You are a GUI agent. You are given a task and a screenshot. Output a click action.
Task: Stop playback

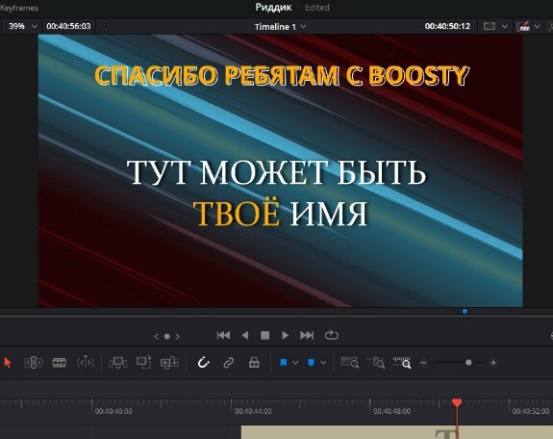pyautogui.click(x=264, y=335)
